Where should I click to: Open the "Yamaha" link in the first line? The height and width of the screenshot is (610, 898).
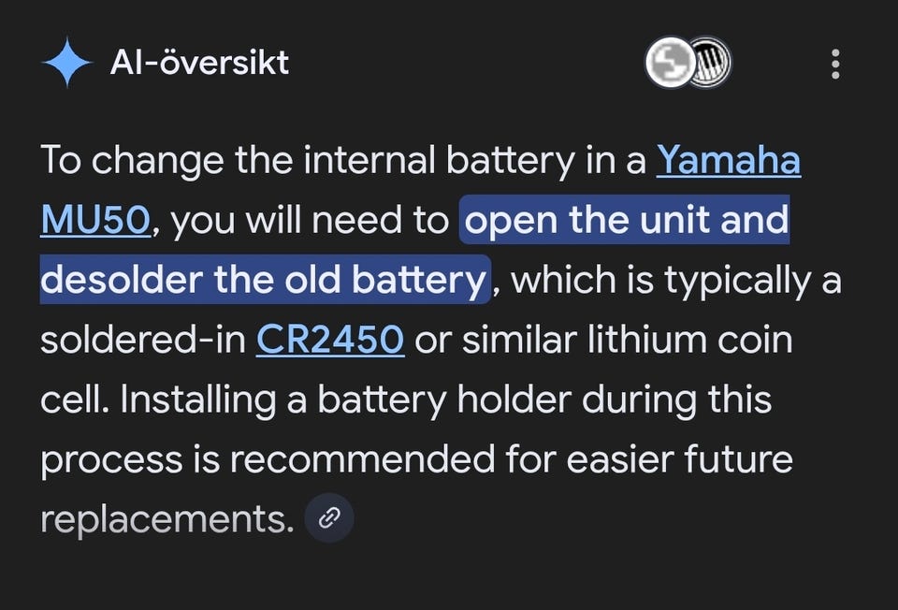coord(728,161)
